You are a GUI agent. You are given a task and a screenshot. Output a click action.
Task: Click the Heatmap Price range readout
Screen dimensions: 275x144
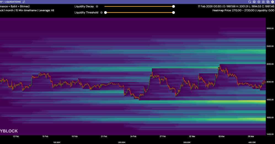click(243, 10)
